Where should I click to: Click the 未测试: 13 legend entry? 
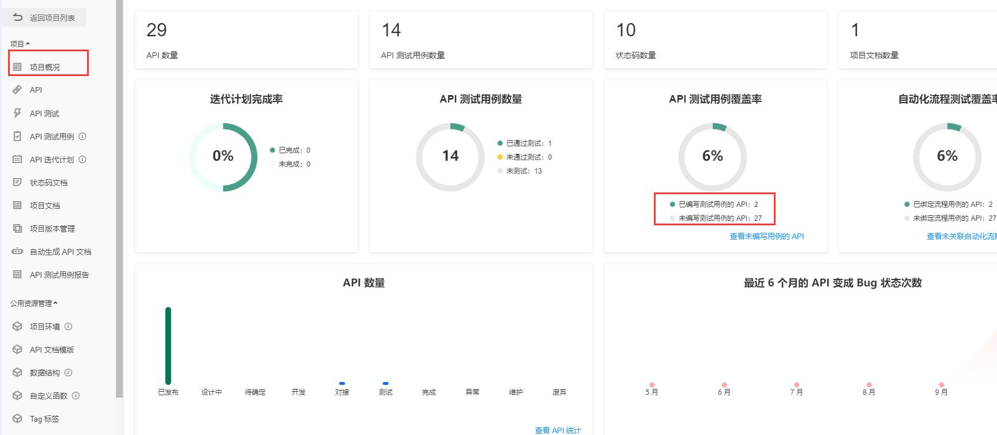(519, 171)
